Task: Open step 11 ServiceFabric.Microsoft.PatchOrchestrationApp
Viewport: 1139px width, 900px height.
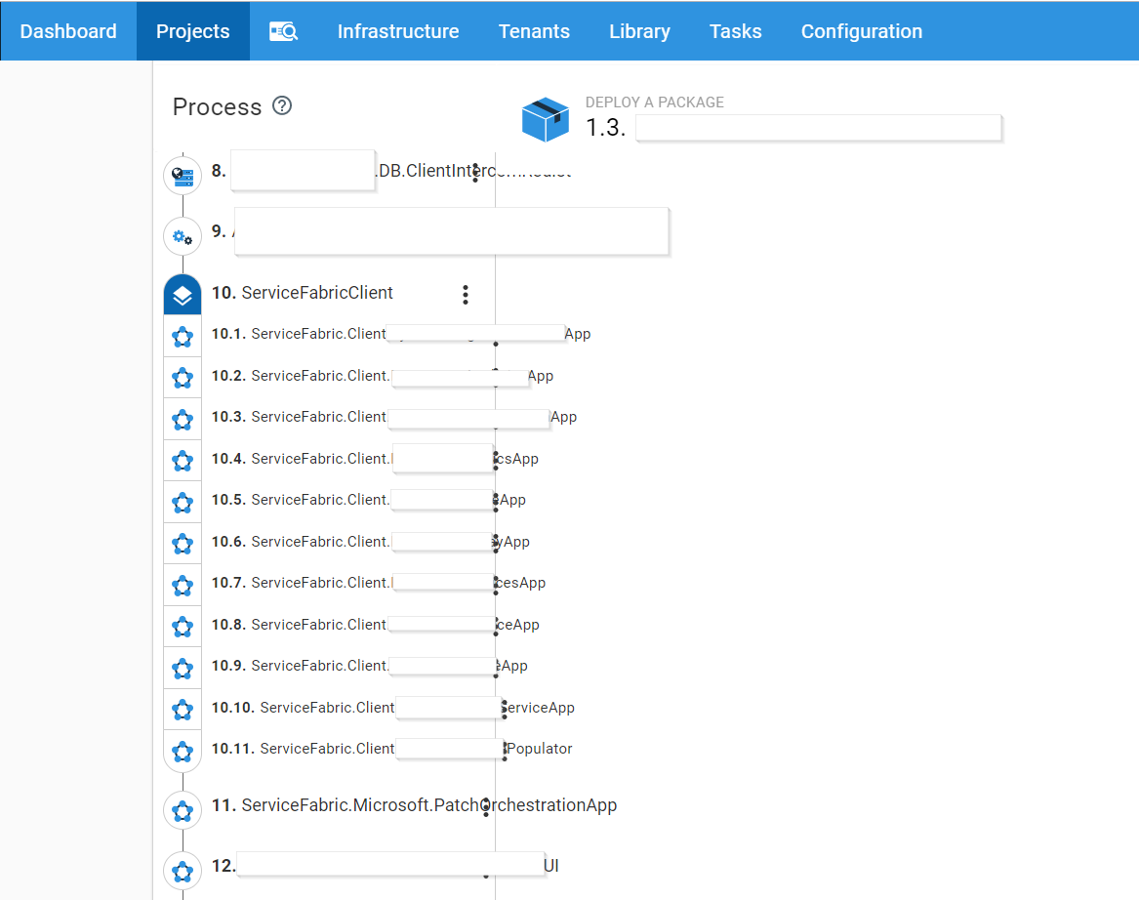Action: coord(430,805)
